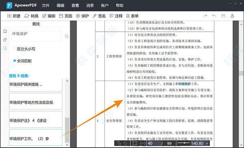
Task: Open the attachments paperclip sidebar icon
Action: pyautogui.click(x=5, y=40)
